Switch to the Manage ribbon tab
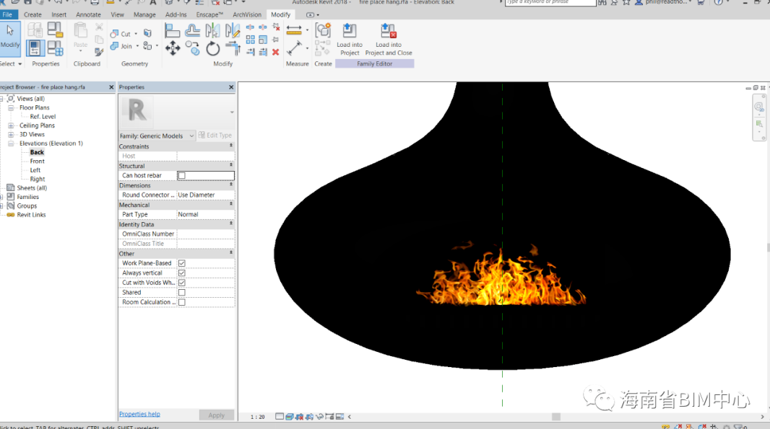770x429 pixels. point(144,14)
